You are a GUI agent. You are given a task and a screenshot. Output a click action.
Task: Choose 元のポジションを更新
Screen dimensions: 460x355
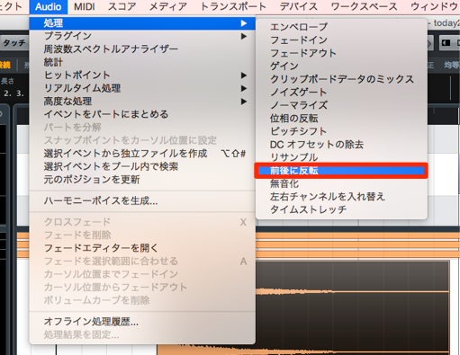142,180
